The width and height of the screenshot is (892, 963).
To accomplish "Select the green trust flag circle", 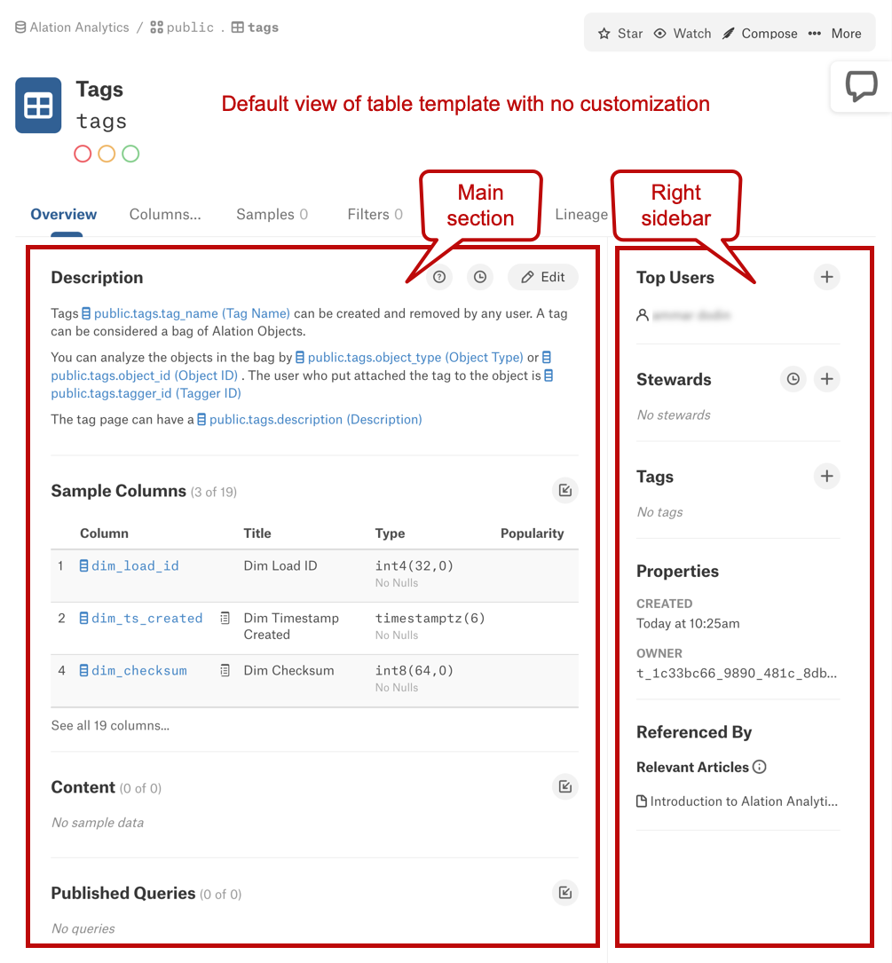I will (130, 154).
